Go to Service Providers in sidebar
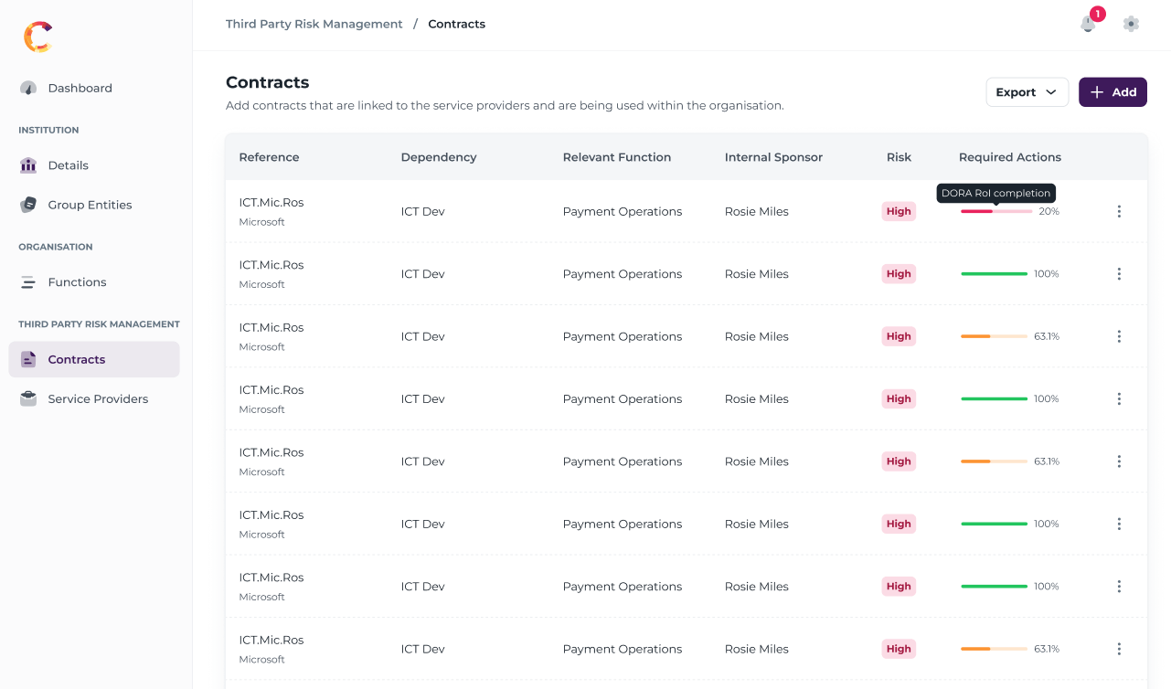This screenshot has width=1171, height=689. 98,399
